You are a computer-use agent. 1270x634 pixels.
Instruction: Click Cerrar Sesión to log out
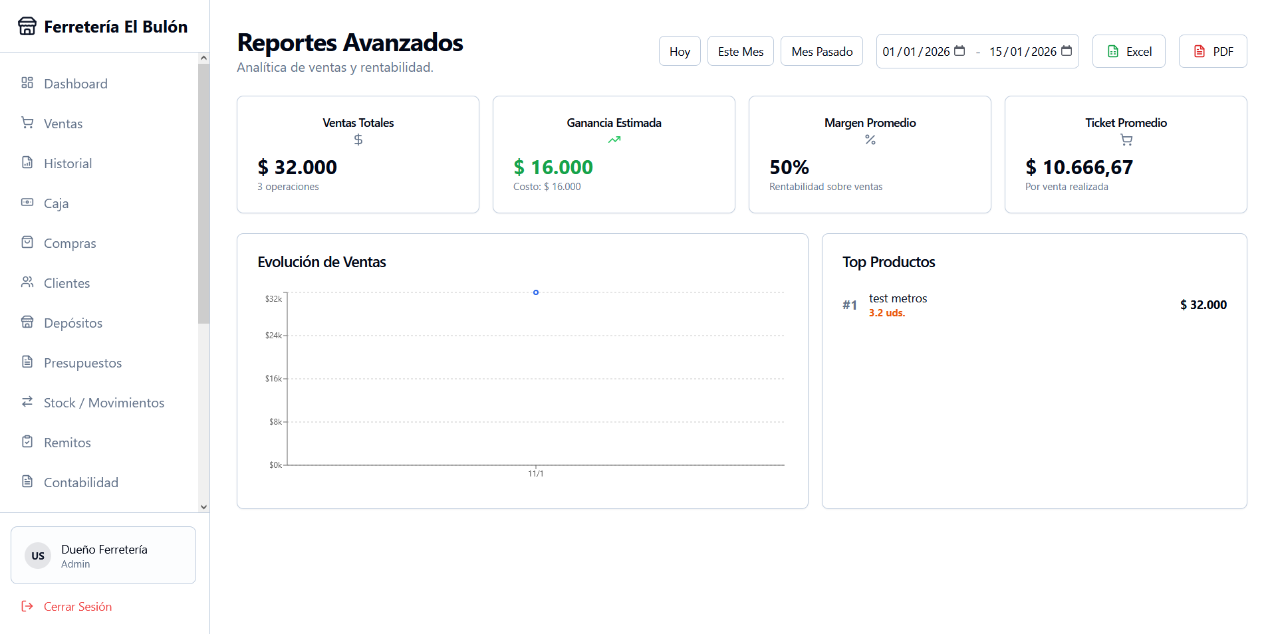pos(77,606)
